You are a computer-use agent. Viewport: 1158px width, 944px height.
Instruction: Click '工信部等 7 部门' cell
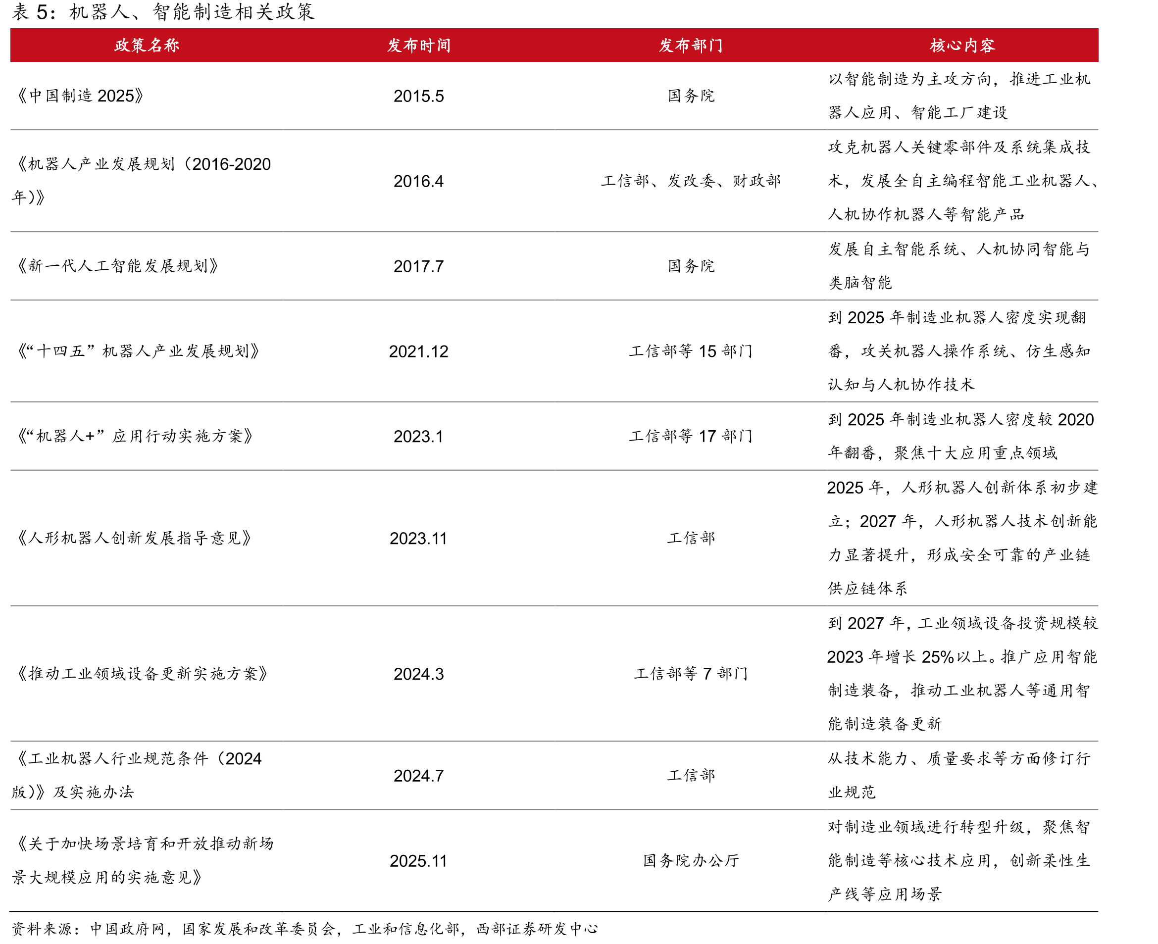[x=691, y=674]
